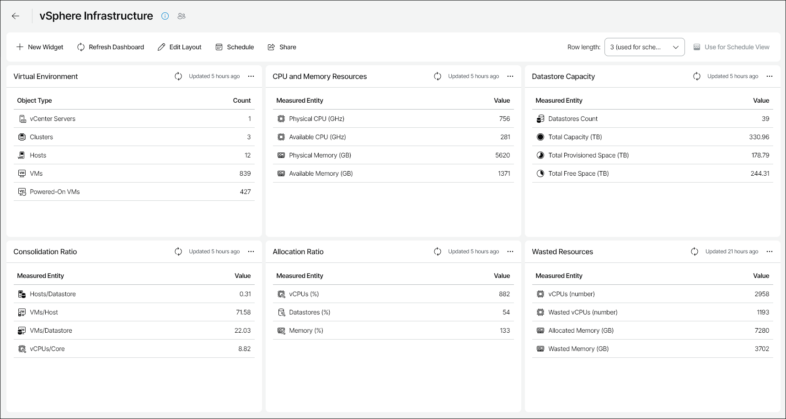Click vCPUs/Core value 8.82

245,349
